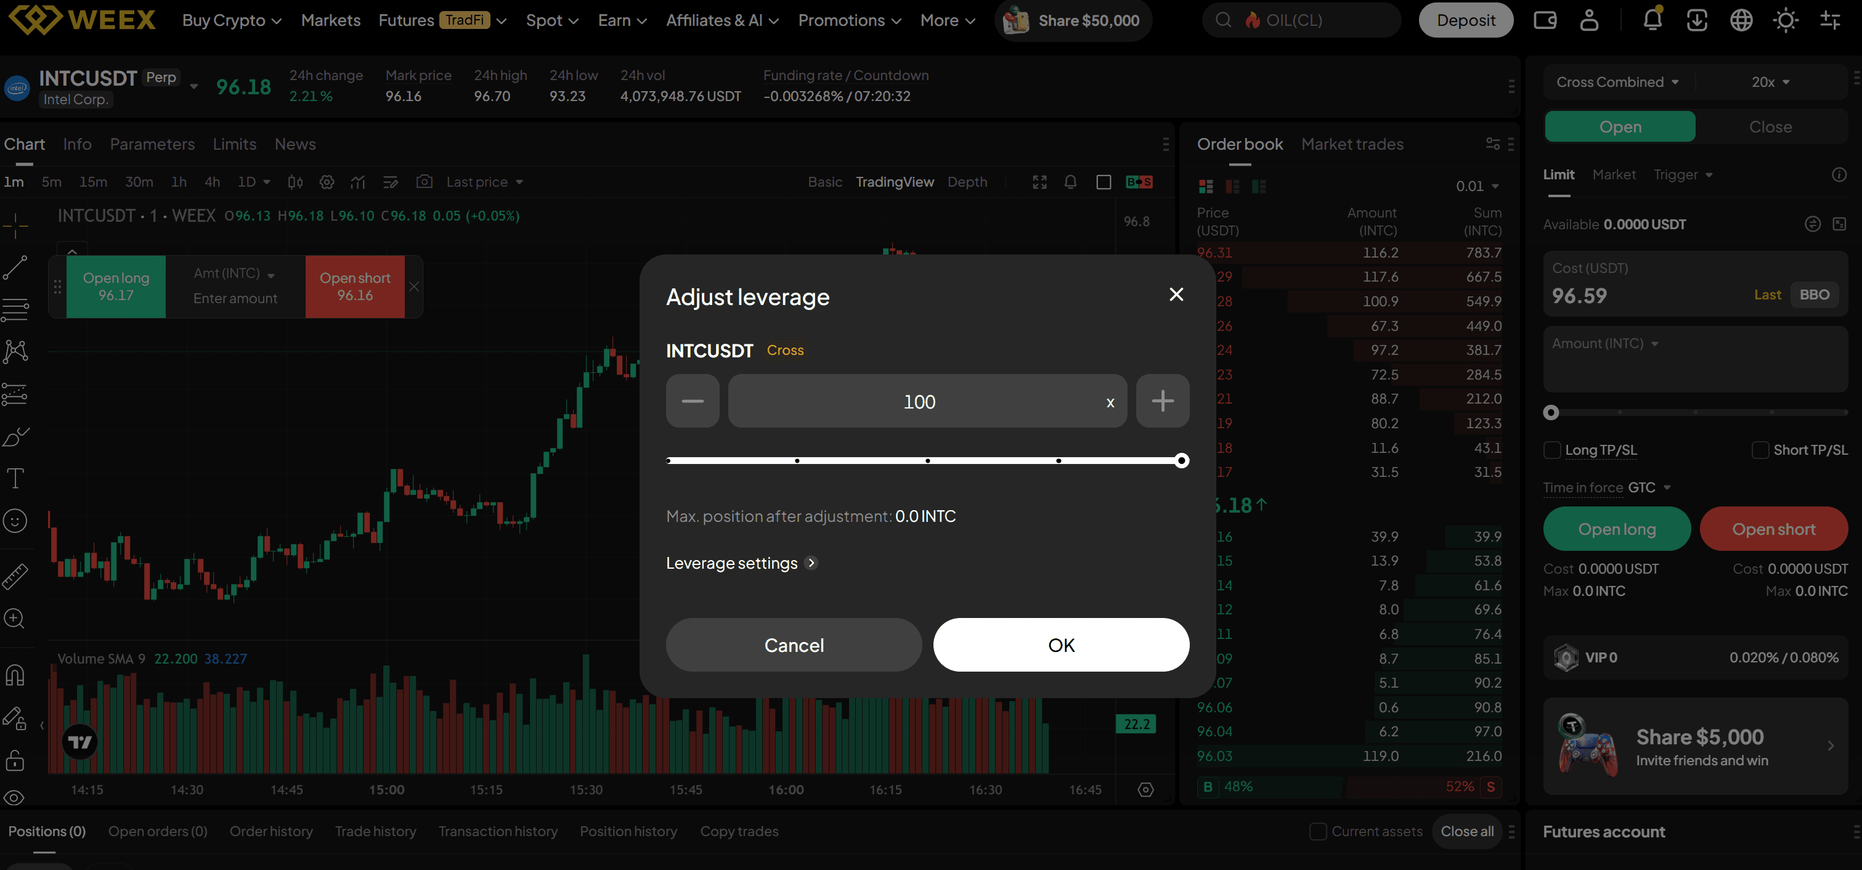Expand the Futures TradFi menu
The height and width of the screenshot is (870, 1862).
442,20
